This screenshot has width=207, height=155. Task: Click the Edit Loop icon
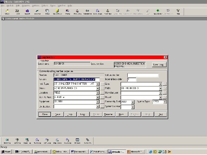click(47, 141)
